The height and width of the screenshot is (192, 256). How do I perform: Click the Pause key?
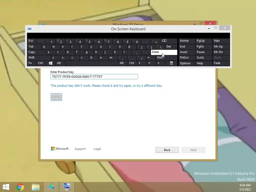click(x=203, y=52)
